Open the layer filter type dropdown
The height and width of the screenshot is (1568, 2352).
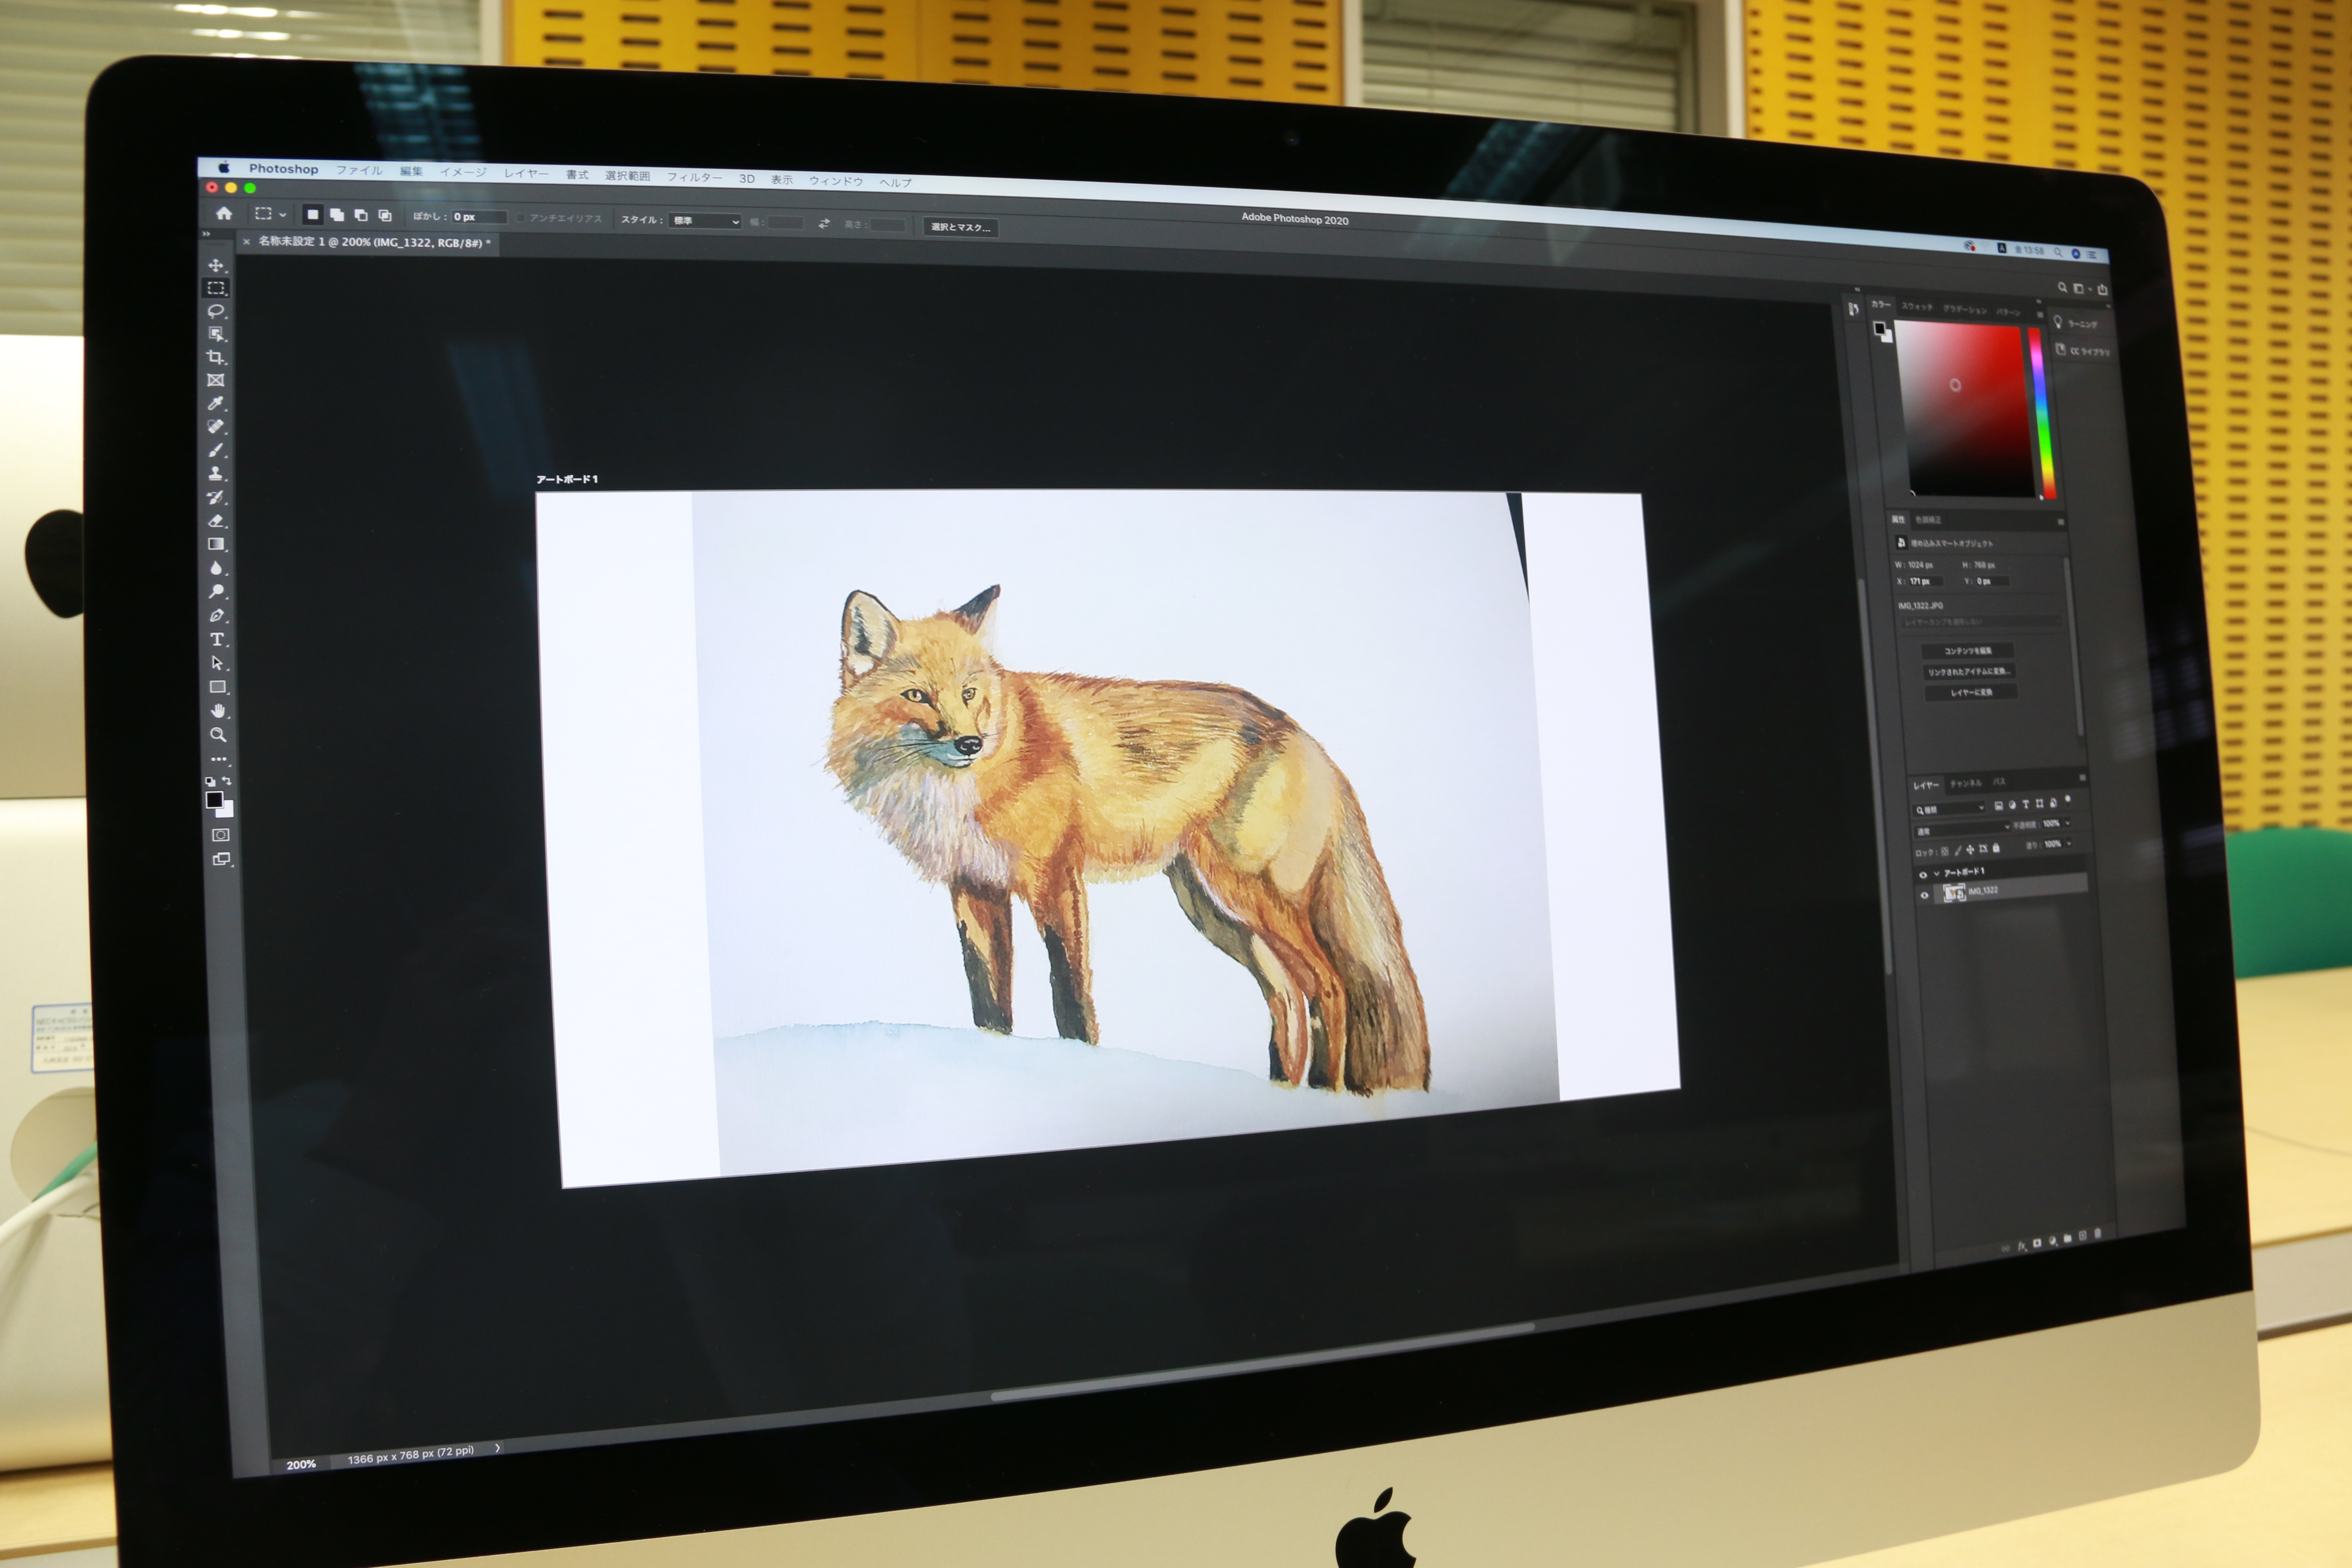point(1948,808)
